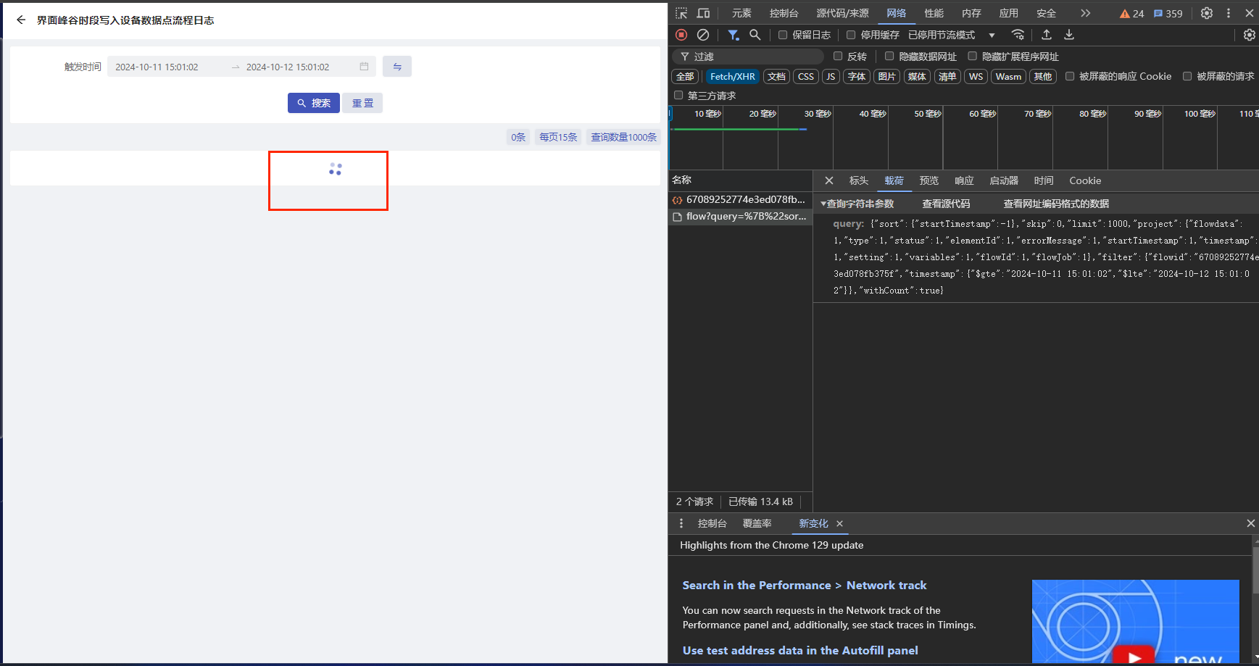
Task: Toggle the Disable cache checkbox (停用缓存)
Action: coord(851,35)
